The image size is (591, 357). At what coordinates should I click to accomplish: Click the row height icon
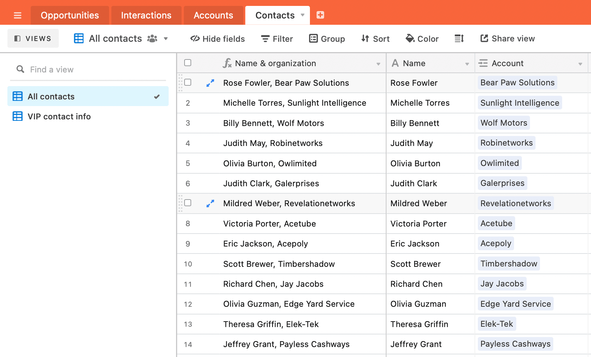click(459, 38)
